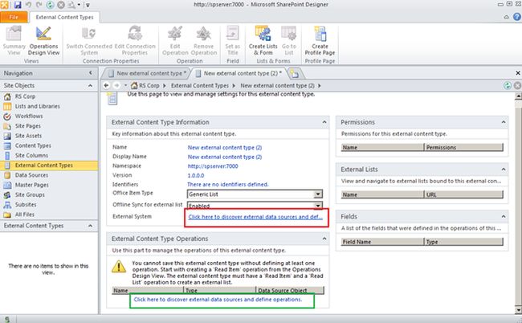Collapse External Content Type Information panel
The width and height of the screenshot is (522, 323).
click(x=324, y=122)
